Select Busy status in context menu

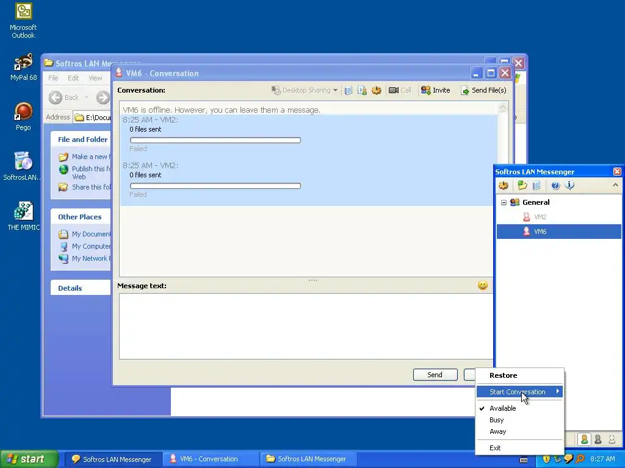pos(520,420)
